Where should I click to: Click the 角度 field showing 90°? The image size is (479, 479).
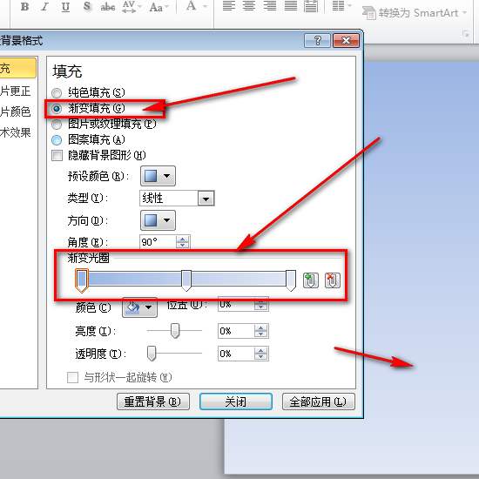point(158,242)
